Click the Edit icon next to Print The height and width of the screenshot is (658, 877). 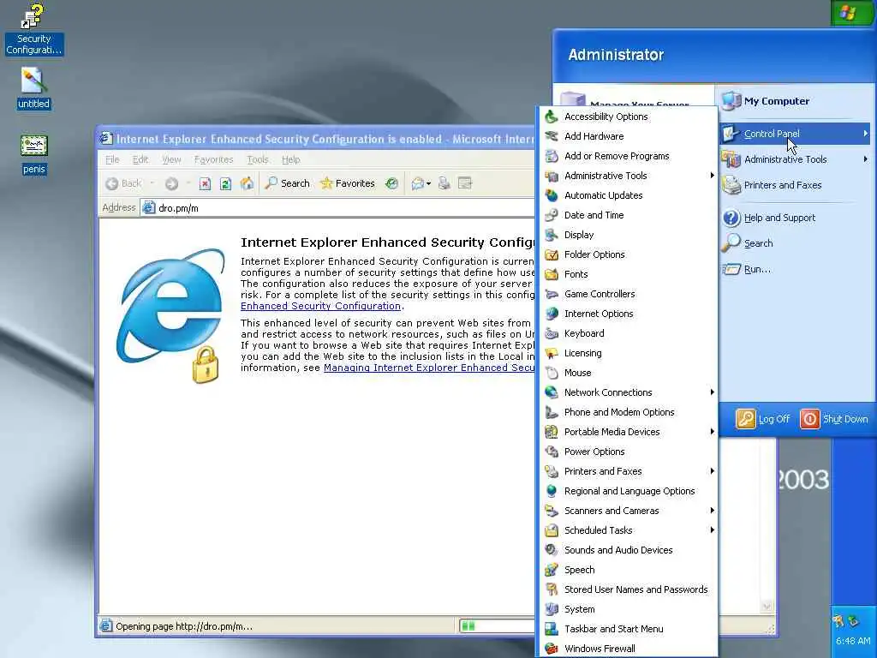[x=465, y=183]
